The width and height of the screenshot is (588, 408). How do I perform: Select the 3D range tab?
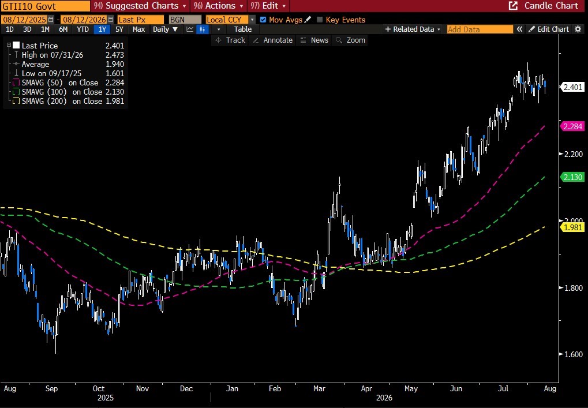coord(27,29)
